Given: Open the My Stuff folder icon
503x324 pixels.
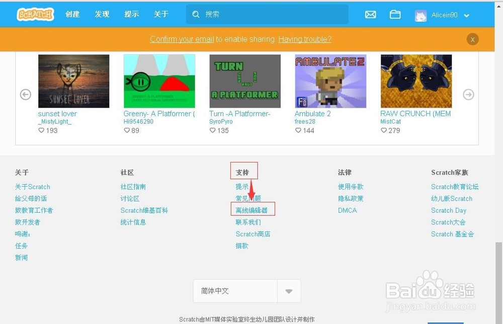Looking at the screenshot, I should coord(395,15).
